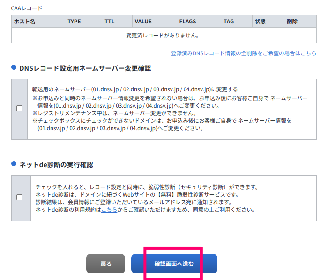Screen dimensions: 328x280
Task: Click the 変更済レコードがありません。 message
Action: [x=163, y=36]
